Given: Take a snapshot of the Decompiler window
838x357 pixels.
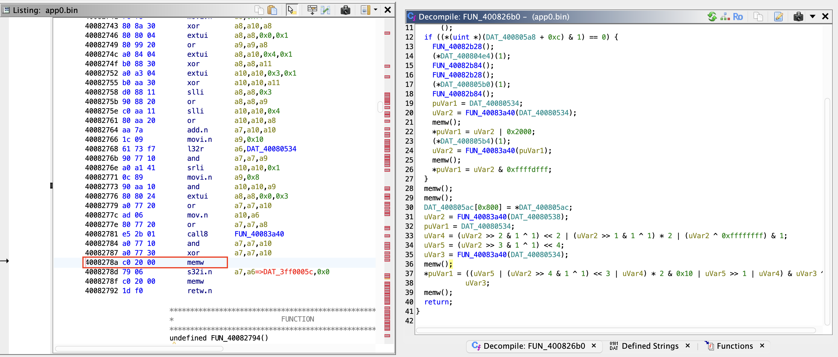Looking at the screenshot, I should (x=799, y=17).
